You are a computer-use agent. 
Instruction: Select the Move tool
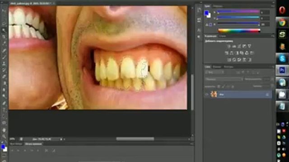point(4,10)
